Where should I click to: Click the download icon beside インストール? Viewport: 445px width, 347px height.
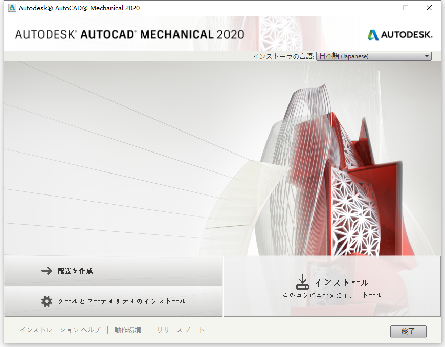coord(302,282)
